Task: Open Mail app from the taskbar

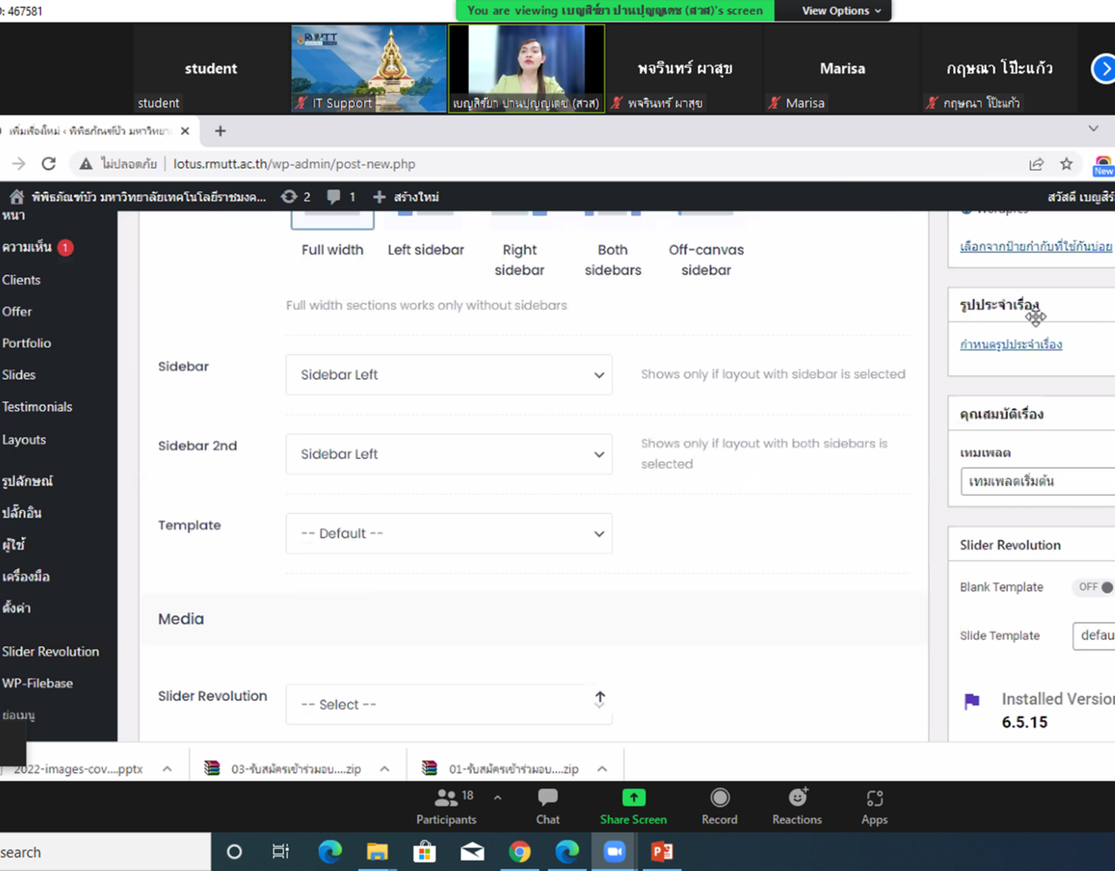Action: [x=472, y=852]
